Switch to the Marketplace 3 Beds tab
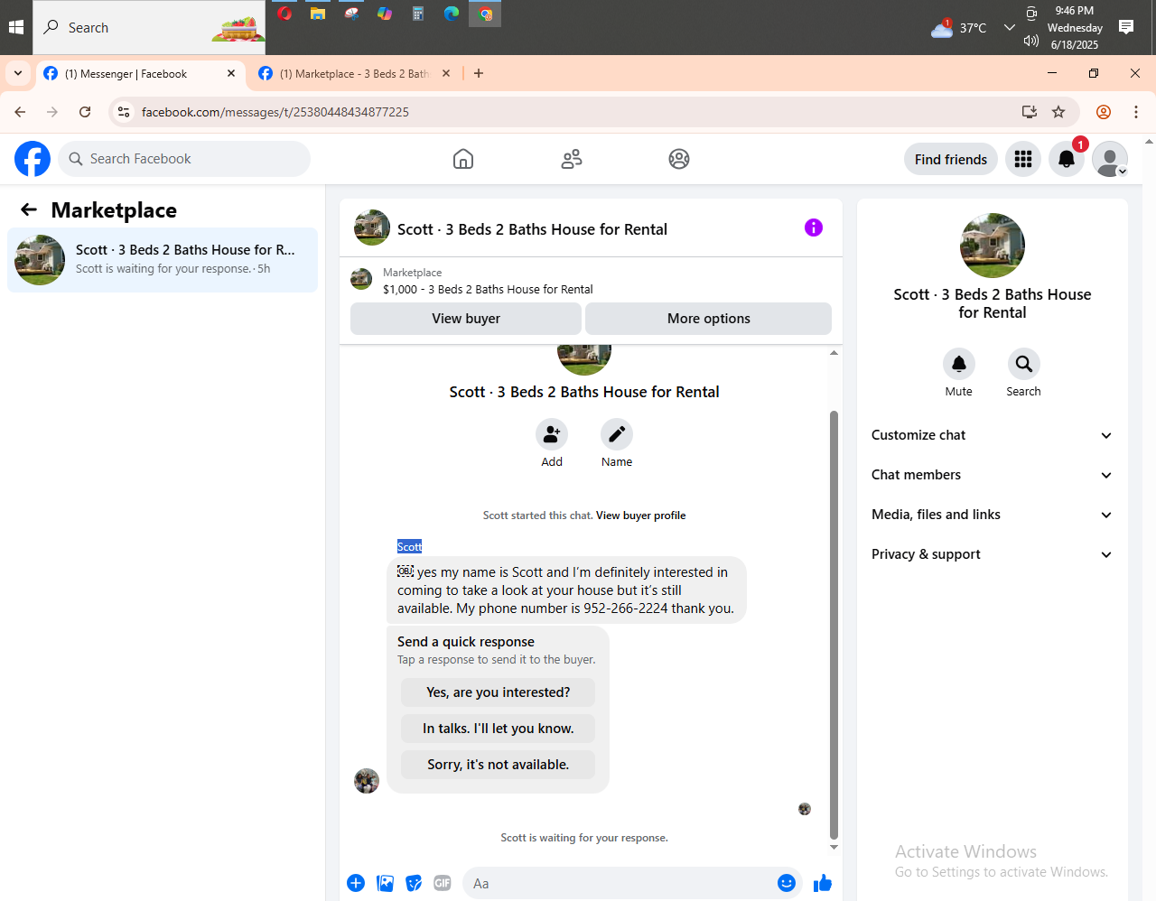Image resolution: width=1156 pixels, height=901 pixels. coord(355,74)
